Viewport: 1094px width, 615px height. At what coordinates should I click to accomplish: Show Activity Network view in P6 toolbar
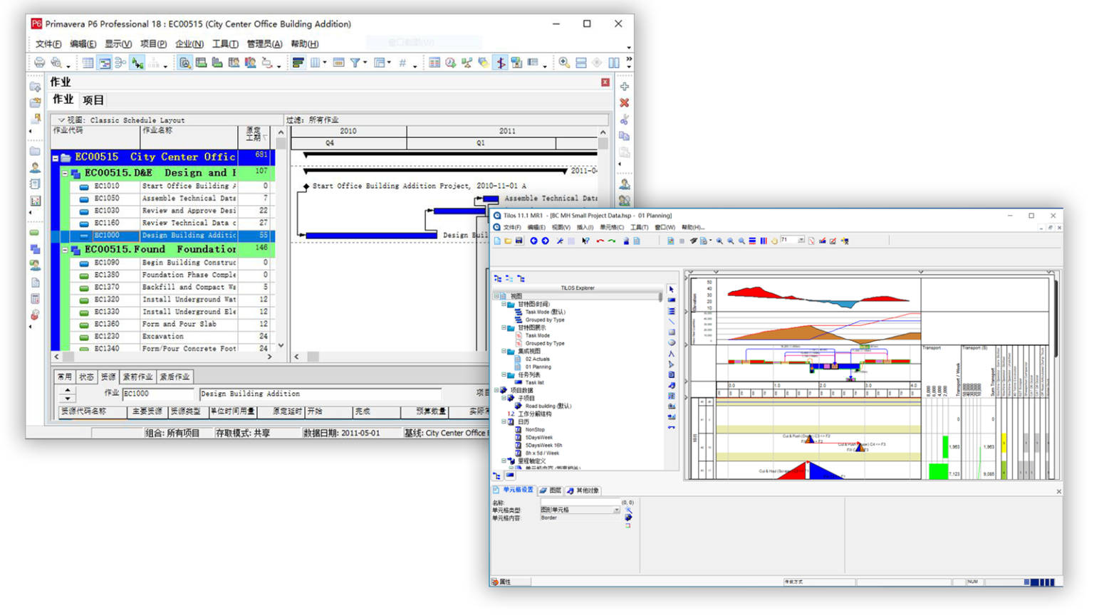[120, 63]
